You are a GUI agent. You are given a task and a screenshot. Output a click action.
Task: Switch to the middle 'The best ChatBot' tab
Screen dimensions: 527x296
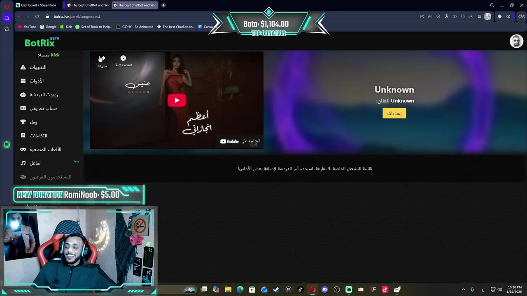87,5
